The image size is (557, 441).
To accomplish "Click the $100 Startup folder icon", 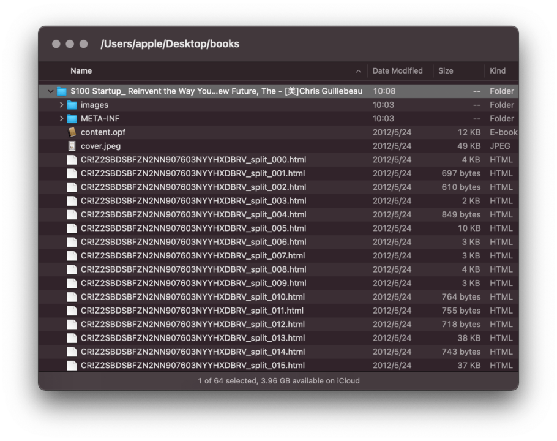I will point(62,91).
